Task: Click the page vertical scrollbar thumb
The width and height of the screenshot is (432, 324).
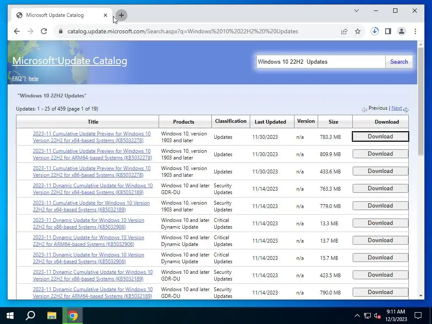Action: tap(421, 101)
